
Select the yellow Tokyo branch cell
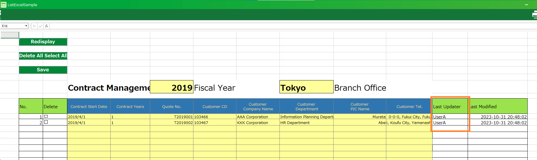306,87
